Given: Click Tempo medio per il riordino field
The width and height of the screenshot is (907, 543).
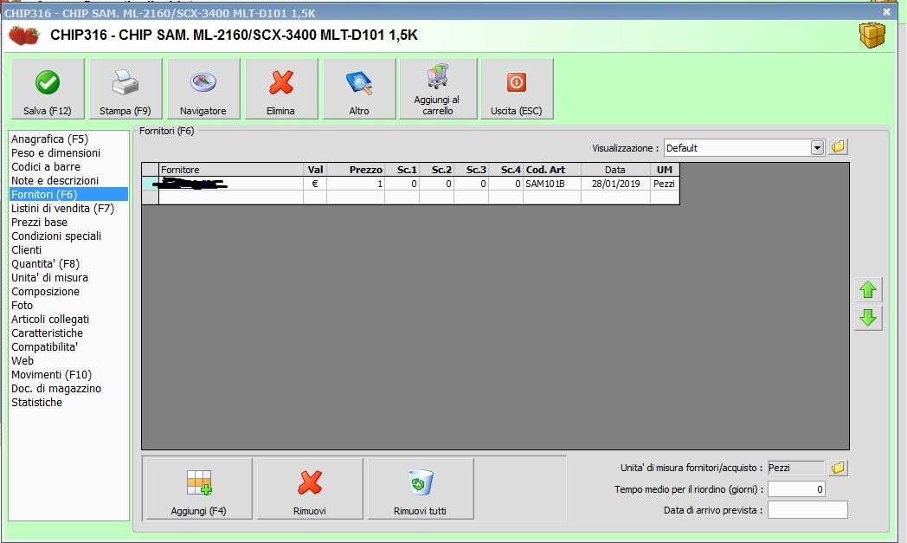Looking at the screenshot, I should point(796,489).
